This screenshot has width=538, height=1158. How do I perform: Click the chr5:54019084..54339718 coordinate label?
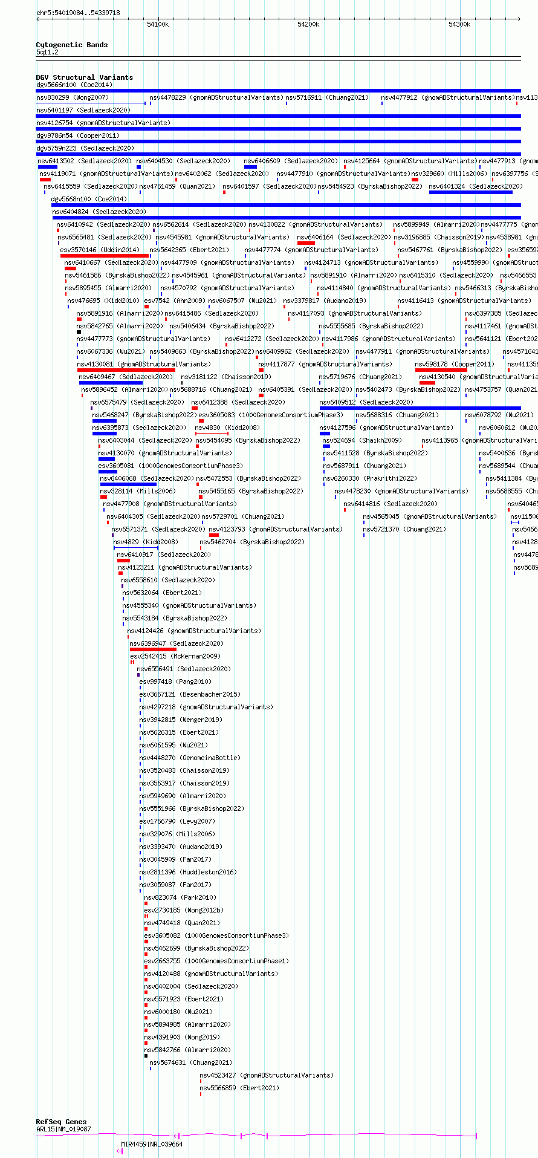[78, 13]
